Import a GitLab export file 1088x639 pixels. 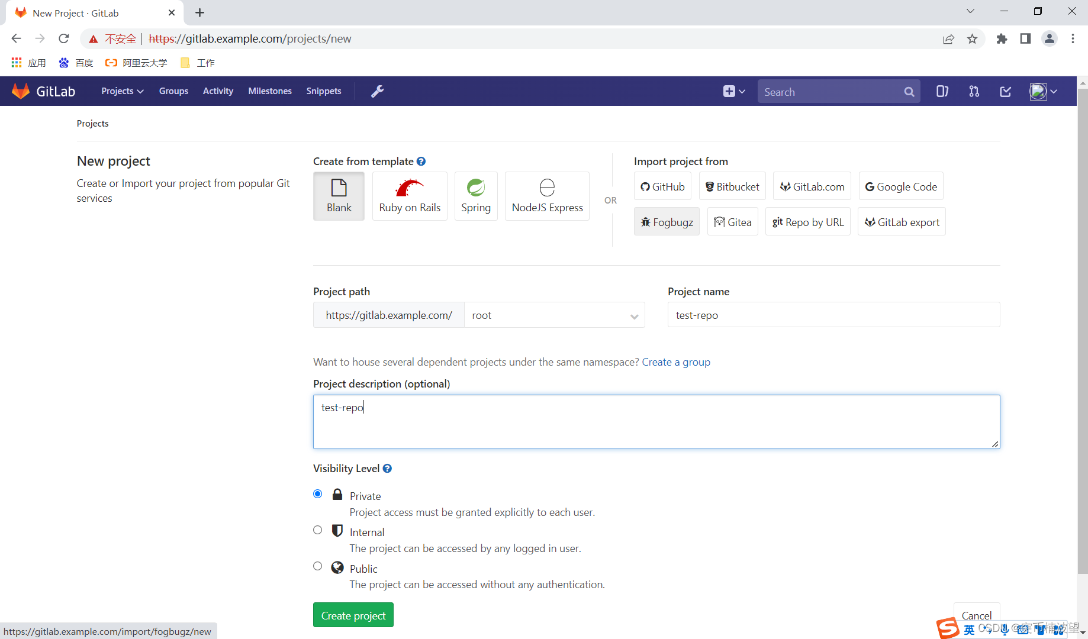(902, 222)
